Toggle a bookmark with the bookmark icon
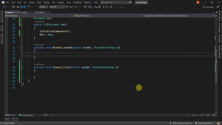 (111, 7)
